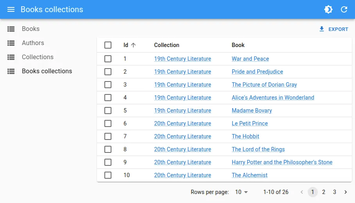Select Books collections in the sidebar
Image resolution: width=355 pixels, height=203 pixels.
pos(47,71)
